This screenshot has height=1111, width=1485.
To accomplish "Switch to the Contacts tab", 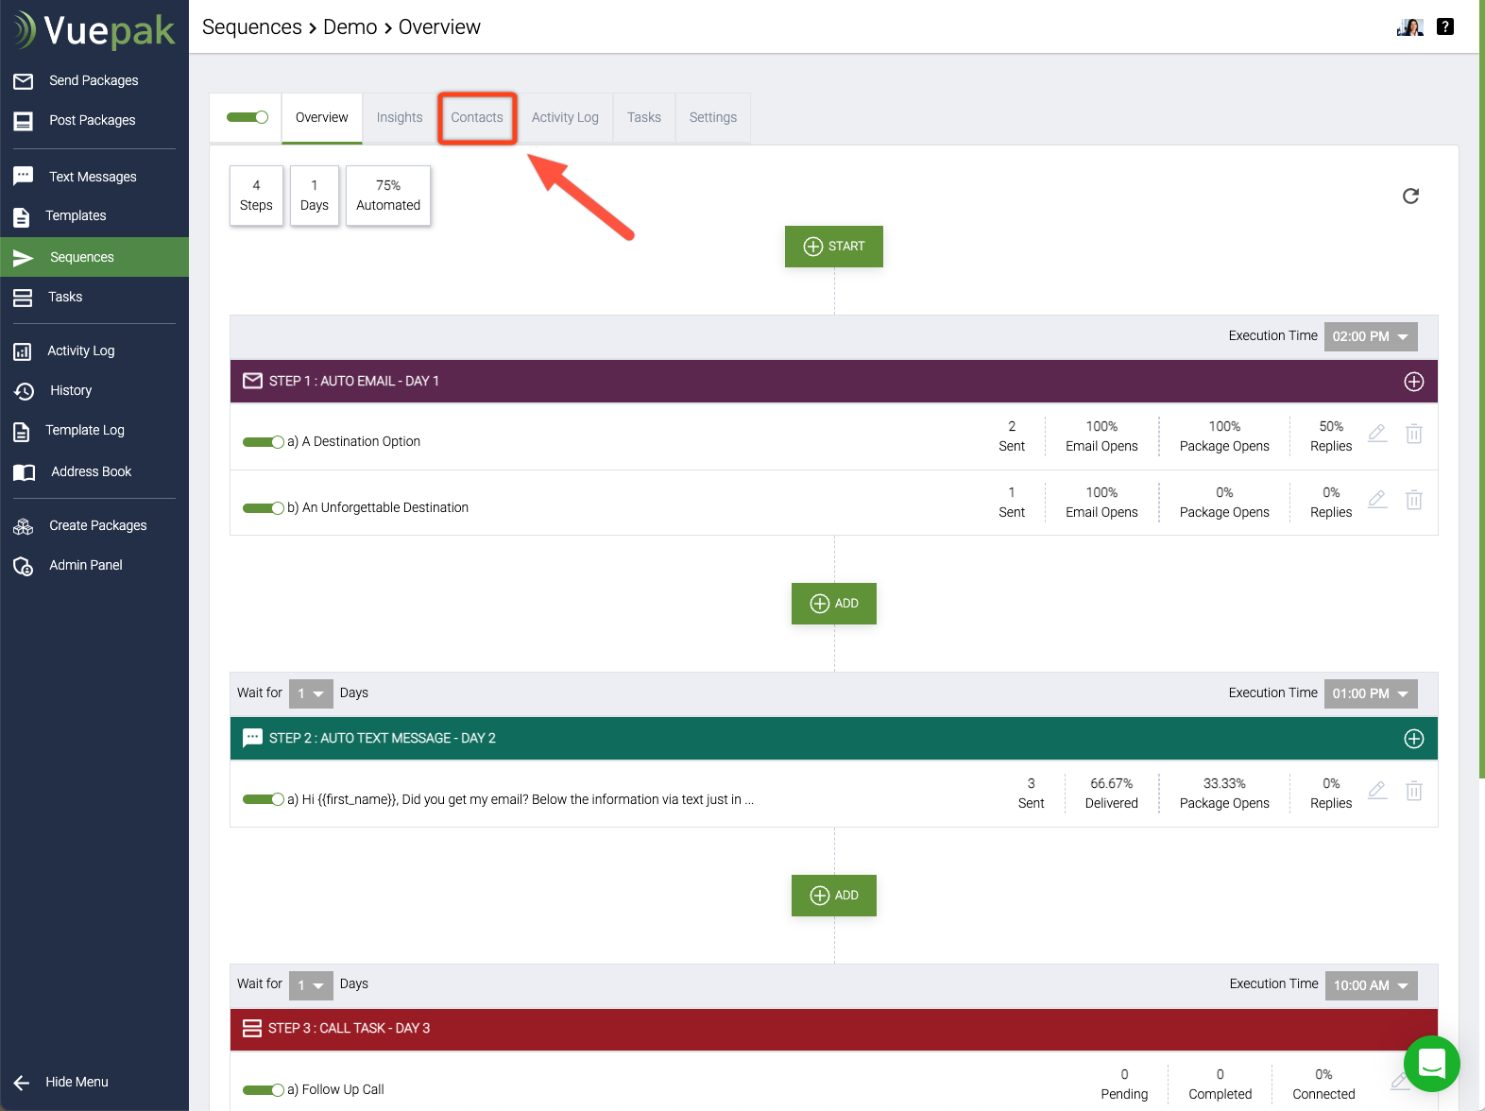I will pos(477,118).
